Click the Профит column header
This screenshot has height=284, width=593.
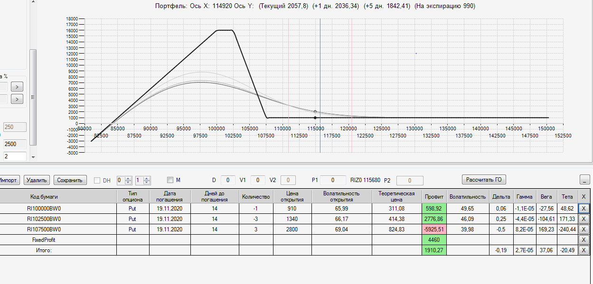434,196
